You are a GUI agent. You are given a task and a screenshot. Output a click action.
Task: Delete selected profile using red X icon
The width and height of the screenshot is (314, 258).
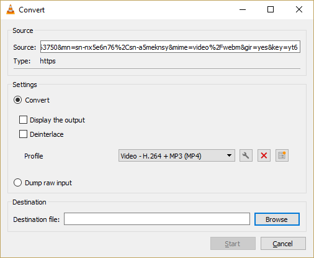tap(264, 155)
